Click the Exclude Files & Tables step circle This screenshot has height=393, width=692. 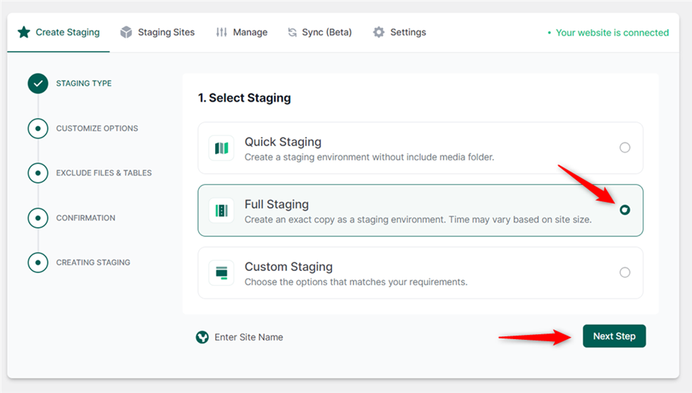38,173
